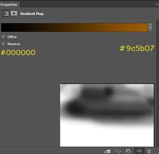This screenshot has height=154, width=159.
Task: Click the yellow #000000 color label
Action: [18, 53]
